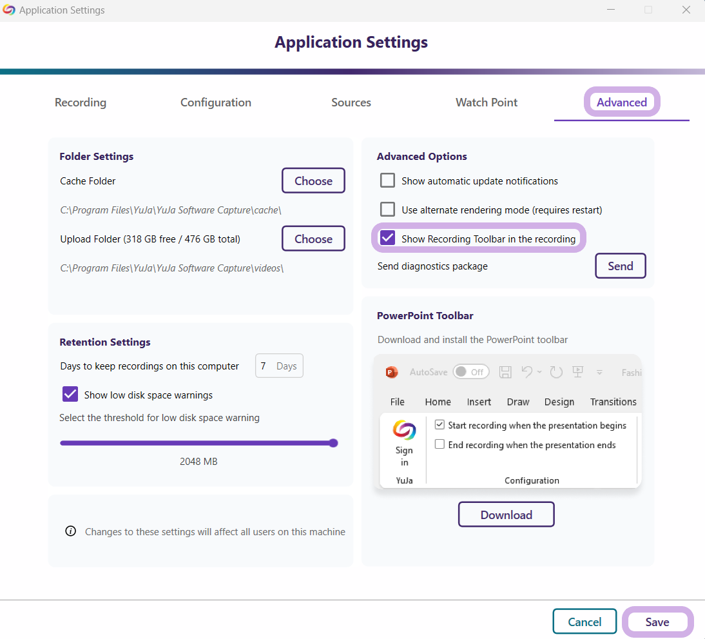Enable Show automatic update notifications
Viewport: 705px width, 639px height.
[x=387, y=181]
